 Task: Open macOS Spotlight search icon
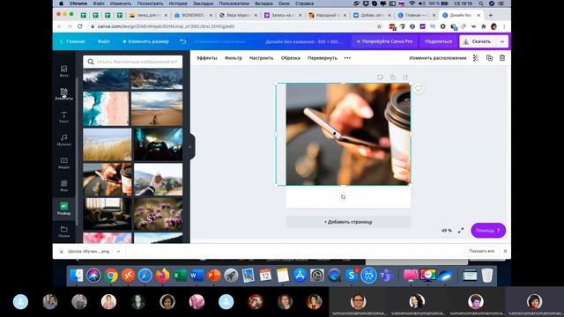tap(481, 4)
